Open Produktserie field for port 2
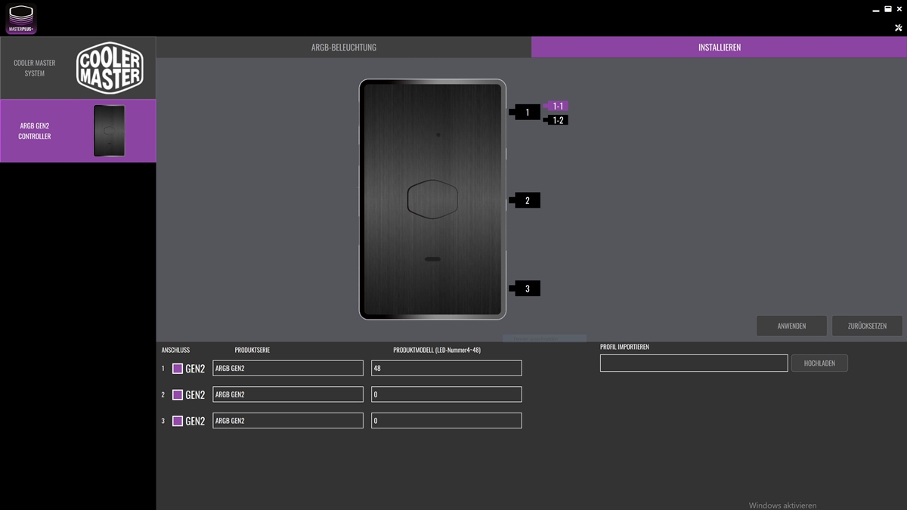907x510 pixels. coord(288,394)
